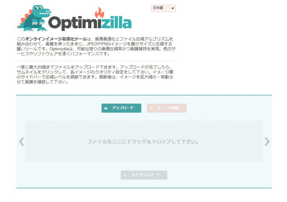Click the paragraph about uploading 20 files
The image size is (287, 202).
pyautogui.click(x=95, y=74)
